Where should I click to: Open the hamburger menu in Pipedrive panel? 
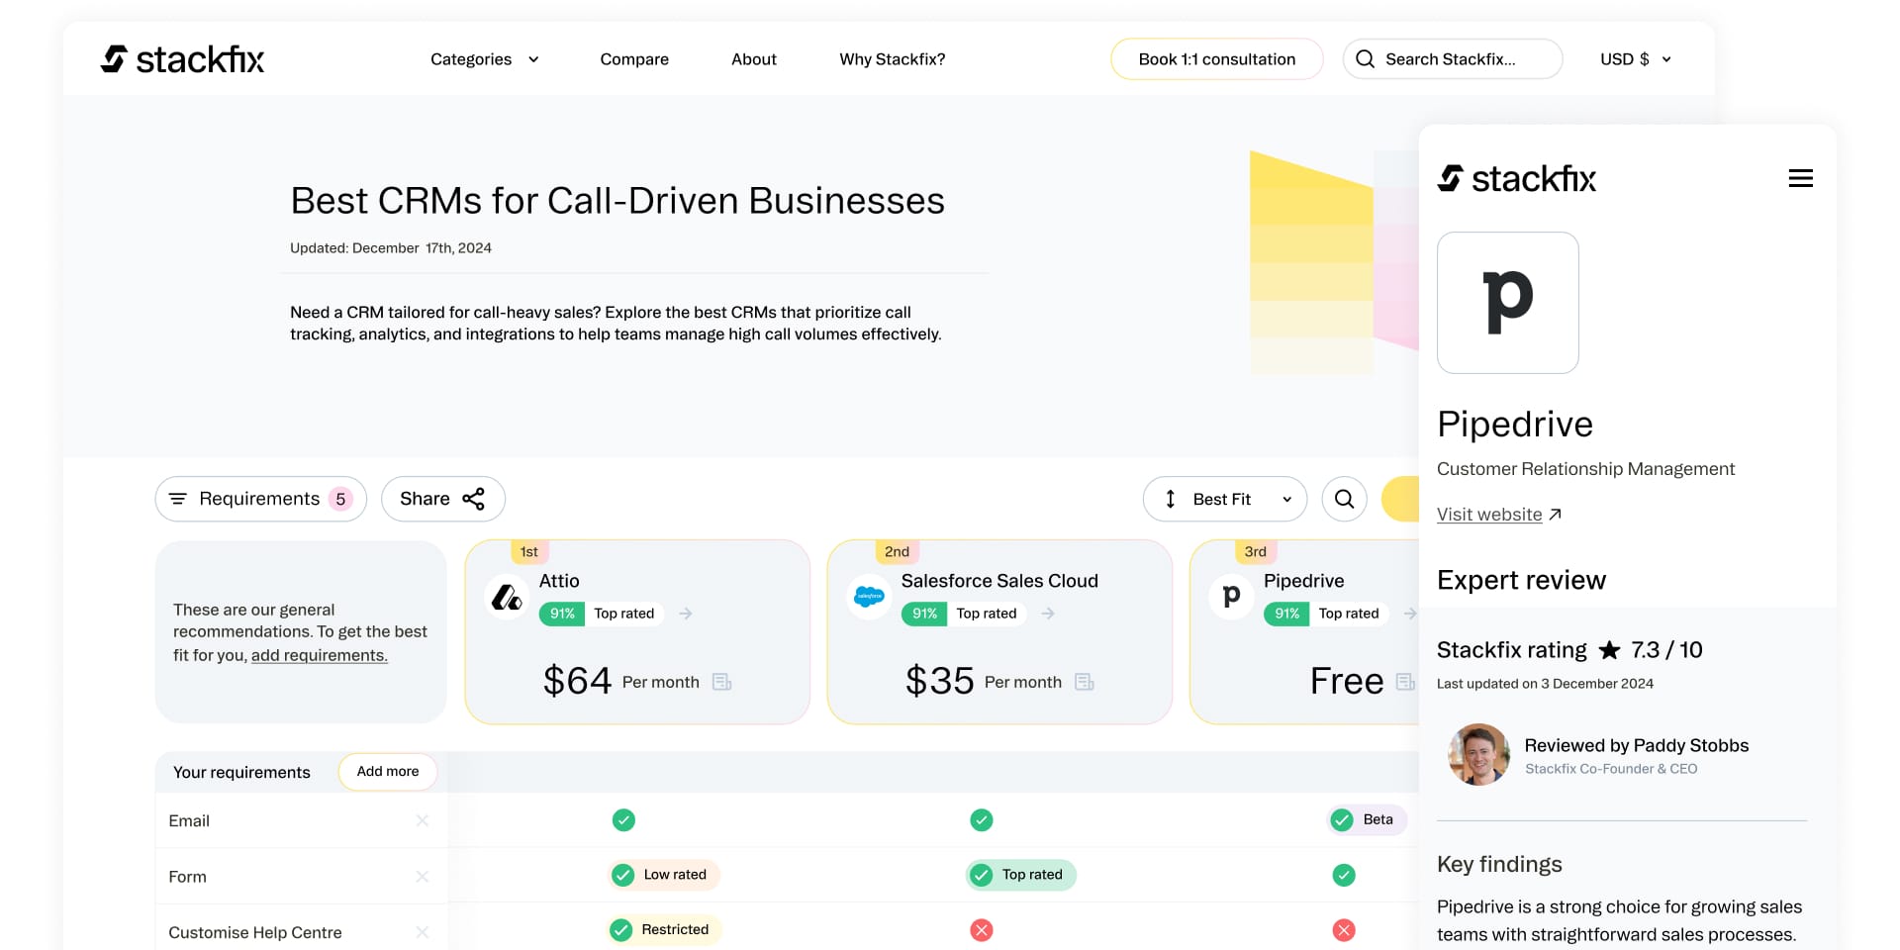pyautogui.click(x=1800, y=178)
